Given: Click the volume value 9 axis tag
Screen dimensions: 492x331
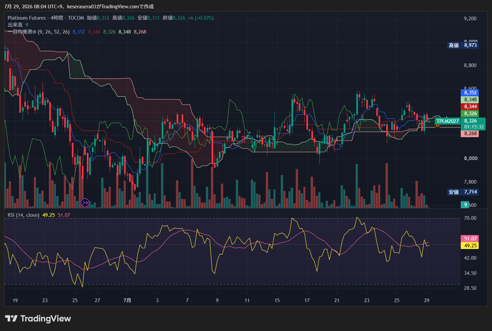Looking at the screenshot, I should pos(465,205).
